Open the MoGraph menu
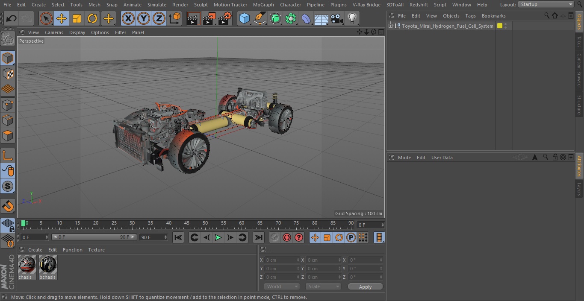The image size is (584, 301). (x=263, y=5)
